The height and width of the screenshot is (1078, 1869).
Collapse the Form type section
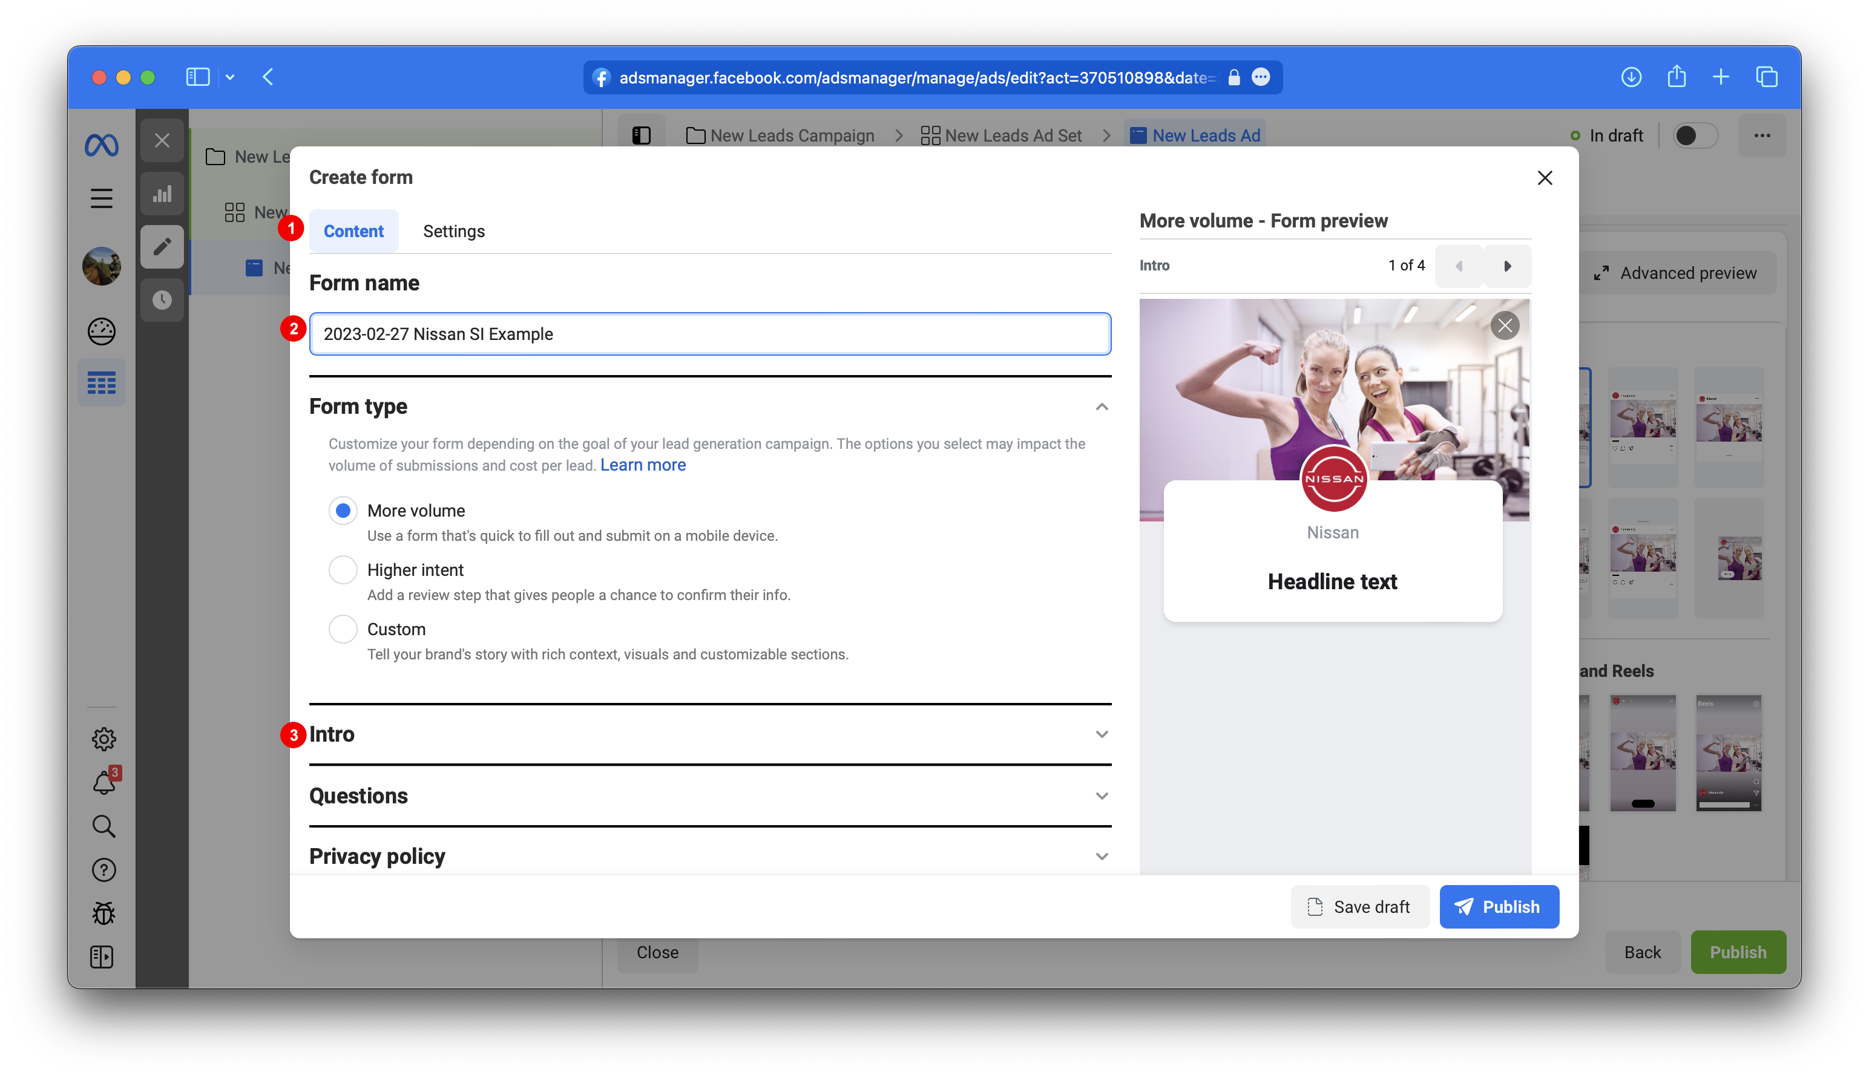[1102, 407]
